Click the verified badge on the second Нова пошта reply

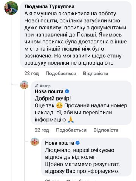coord(77,143)
